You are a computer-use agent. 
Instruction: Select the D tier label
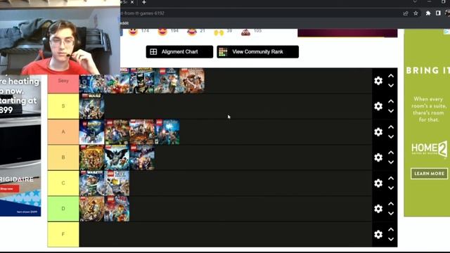tap(63, 209)
